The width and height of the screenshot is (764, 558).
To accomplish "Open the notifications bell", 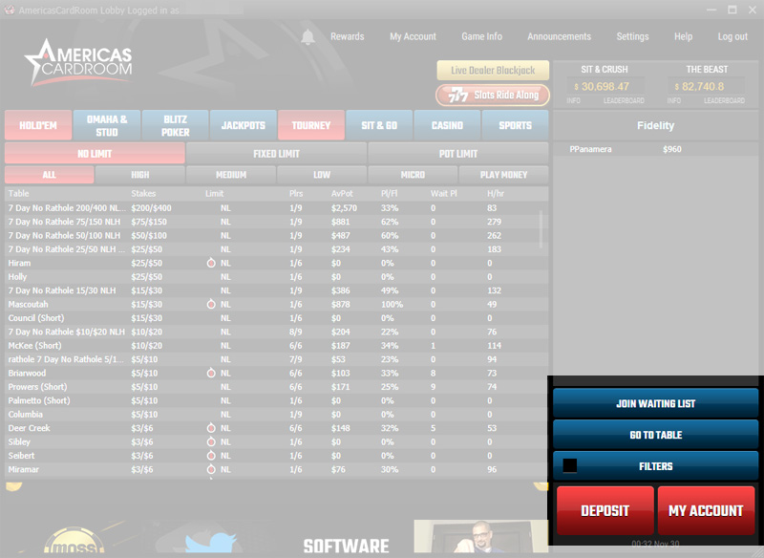I will click(308, 37).
